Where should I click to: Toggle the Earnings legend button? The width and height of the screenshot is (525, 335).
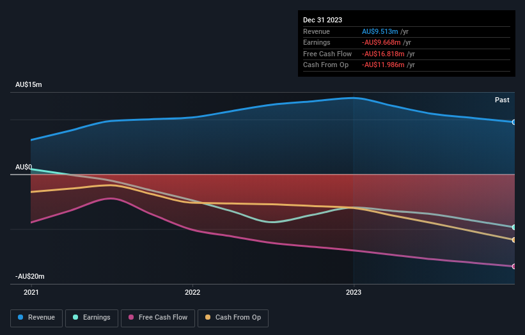tap(91, 318)
